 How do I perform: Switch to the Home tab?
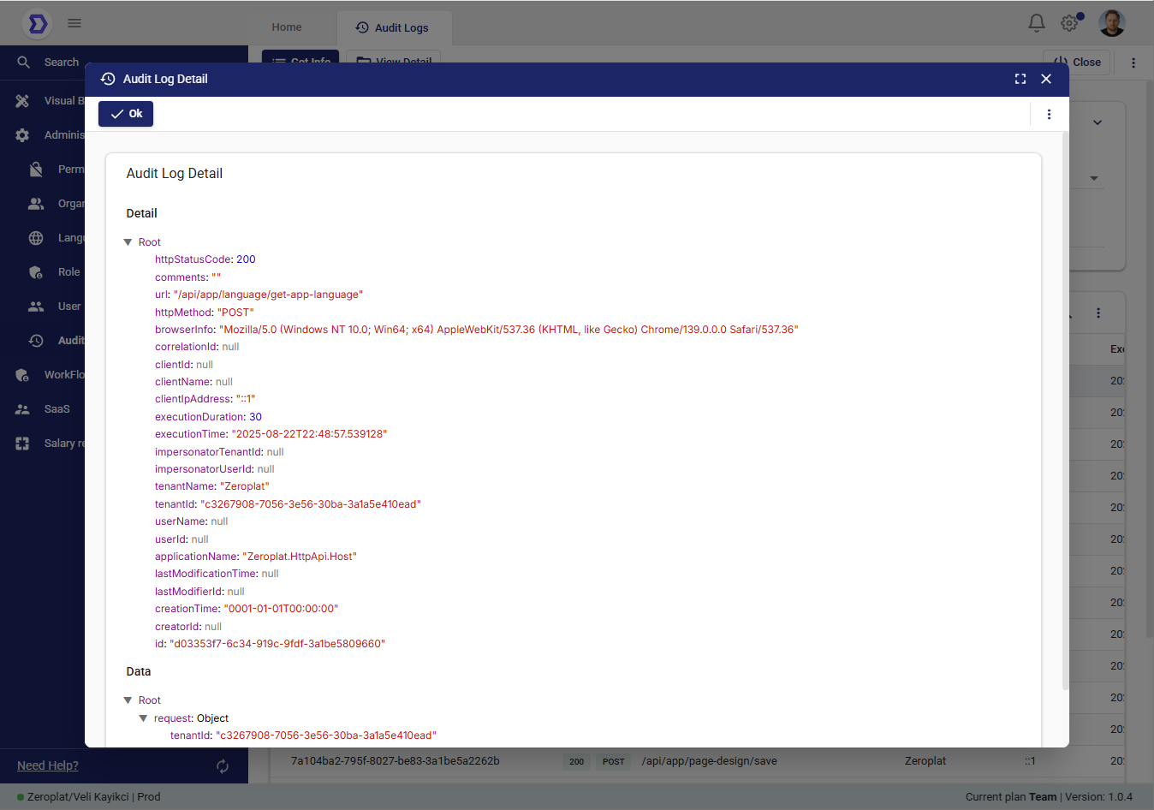tap(286, 27)
